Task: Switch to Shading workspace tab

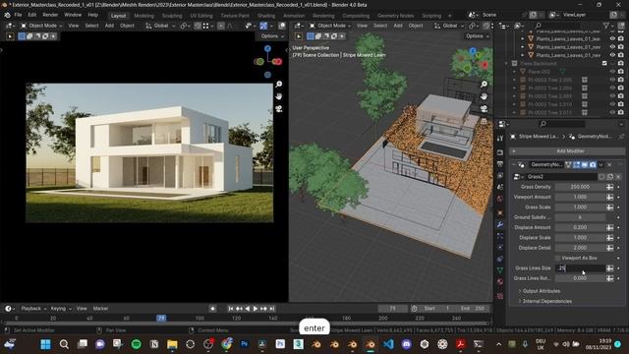Action: 266,16
